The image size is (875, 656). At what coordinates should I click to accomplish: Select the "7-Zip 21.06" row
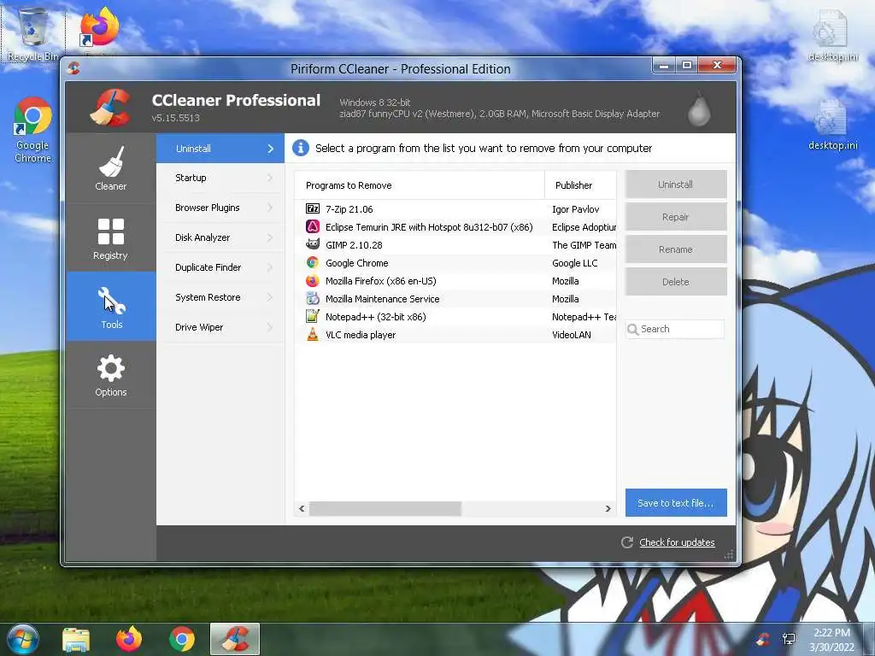coord(455,209)
